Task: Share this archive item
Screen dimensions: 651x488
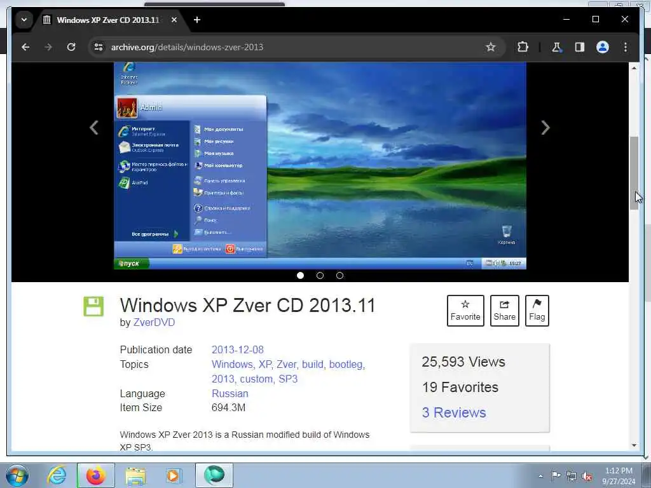Action: (x=504, y=310)
